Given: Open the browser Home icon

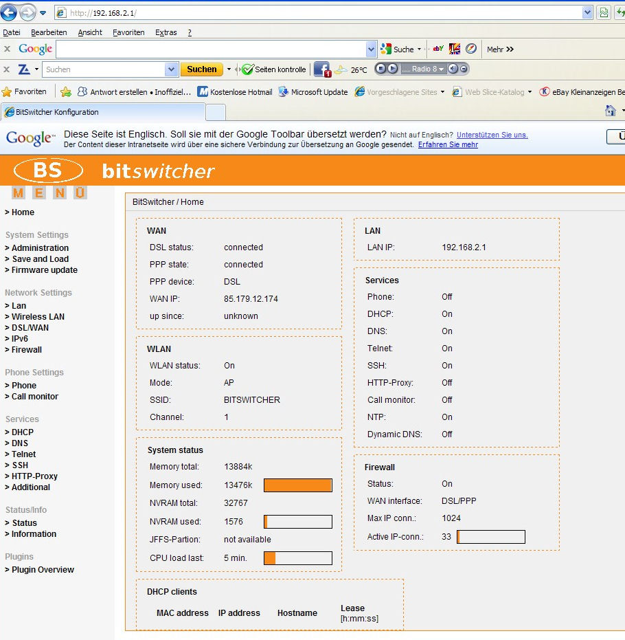Looking at the screenshot, I should pos(610,111).
